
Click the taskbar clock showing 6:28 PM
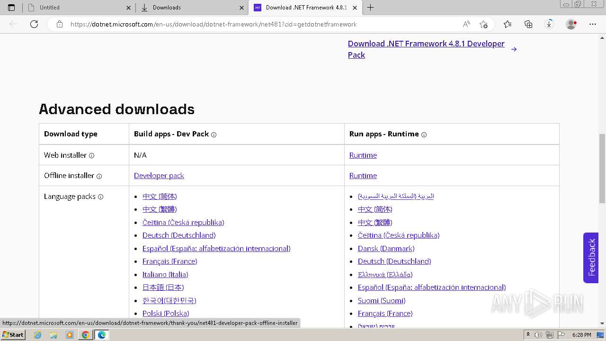581,335
